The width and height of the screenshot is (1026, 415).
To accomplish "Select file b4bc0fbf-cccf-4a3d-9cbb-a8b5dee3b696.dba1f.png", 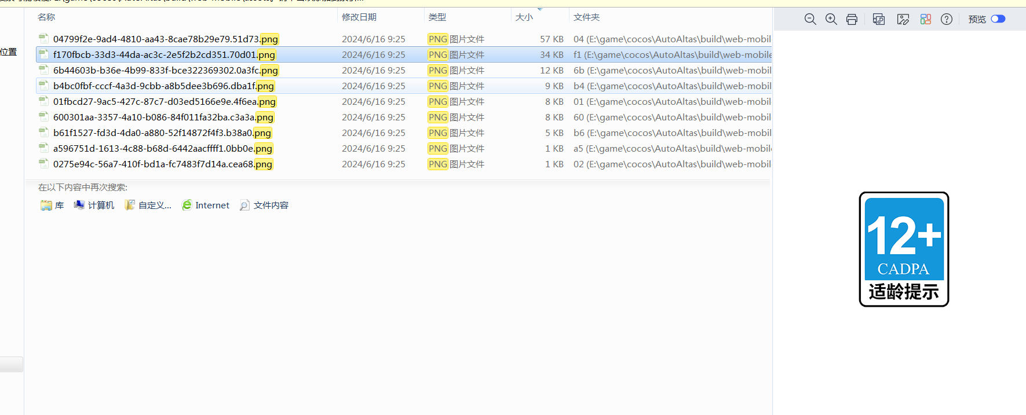I will tap(164, 86).
